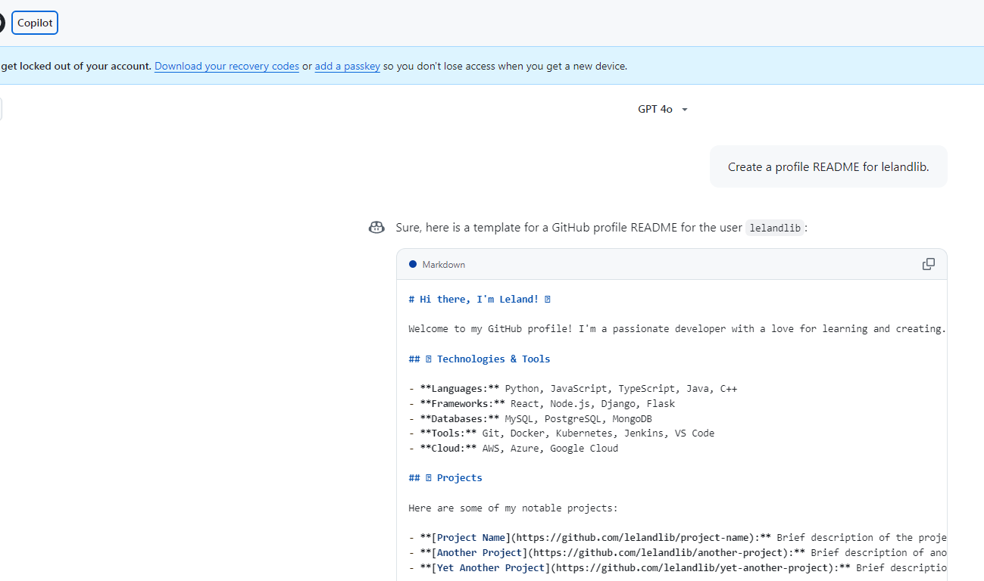Viewport: 984px width, 581px height.
Task: Copy the Markdown code block
Action: coord(928,264)
